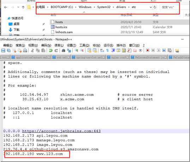The height and width of the screenshot is (162, 190).
Task: Click Explorer refresh button
Action: (155, 7)
